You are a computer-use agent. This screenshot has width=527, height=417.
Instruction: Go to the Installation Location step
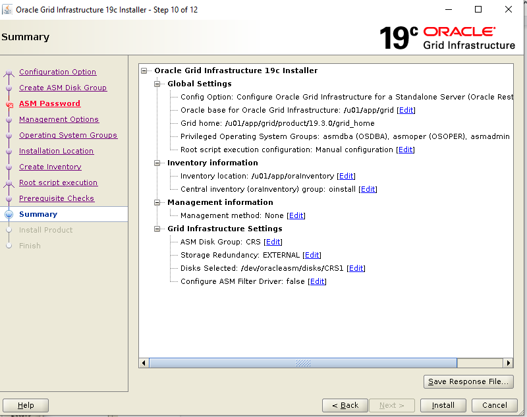[56, 151]
